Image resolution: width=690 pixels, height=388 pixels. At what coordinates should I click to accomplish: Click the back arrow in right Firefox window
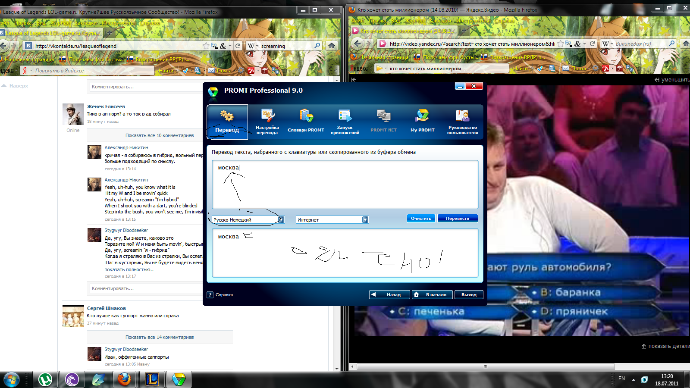[x=357, y=44]
